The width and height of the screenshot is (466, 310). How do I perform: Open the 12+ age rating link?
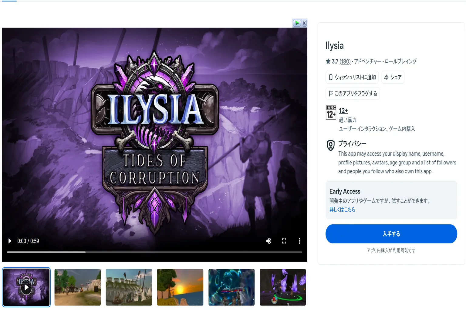click(x=343, y=111)
